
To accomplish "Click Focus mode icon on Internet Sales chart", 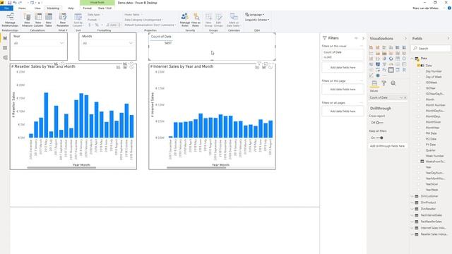I will coord(266,64).
